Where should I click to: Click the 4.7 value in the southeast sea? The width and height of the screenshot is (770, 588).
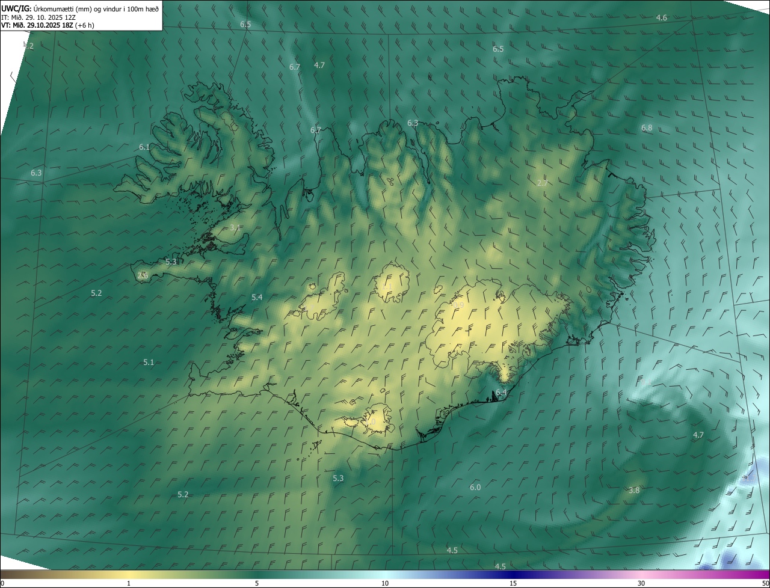pyautogui.click(x=698, y=435)
